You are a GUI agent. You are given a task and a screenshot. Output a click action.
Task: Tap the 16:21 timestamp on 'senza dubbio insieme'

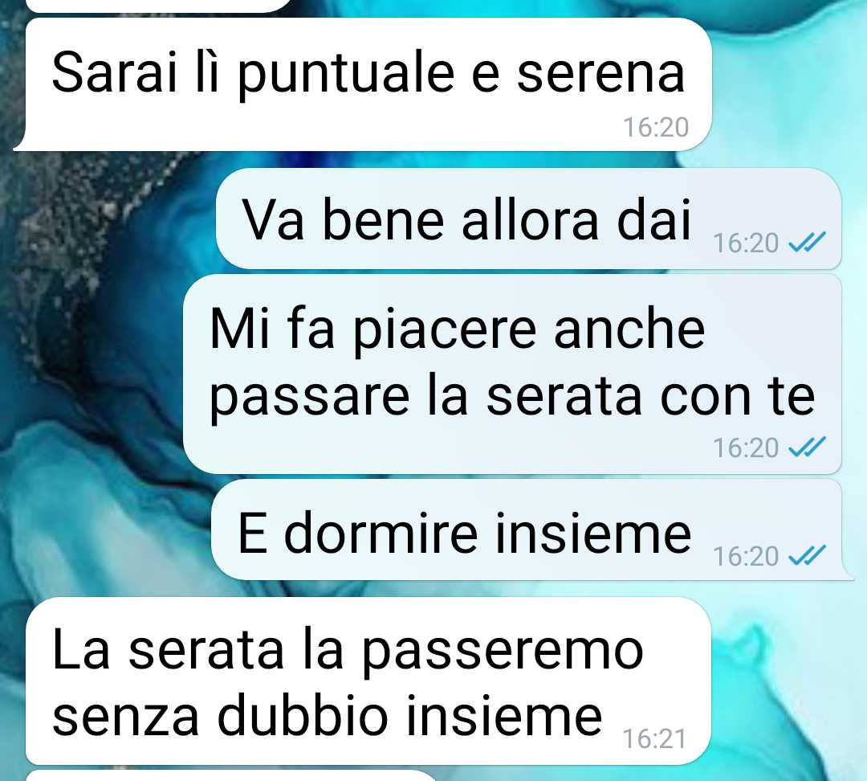coord(655,738)
